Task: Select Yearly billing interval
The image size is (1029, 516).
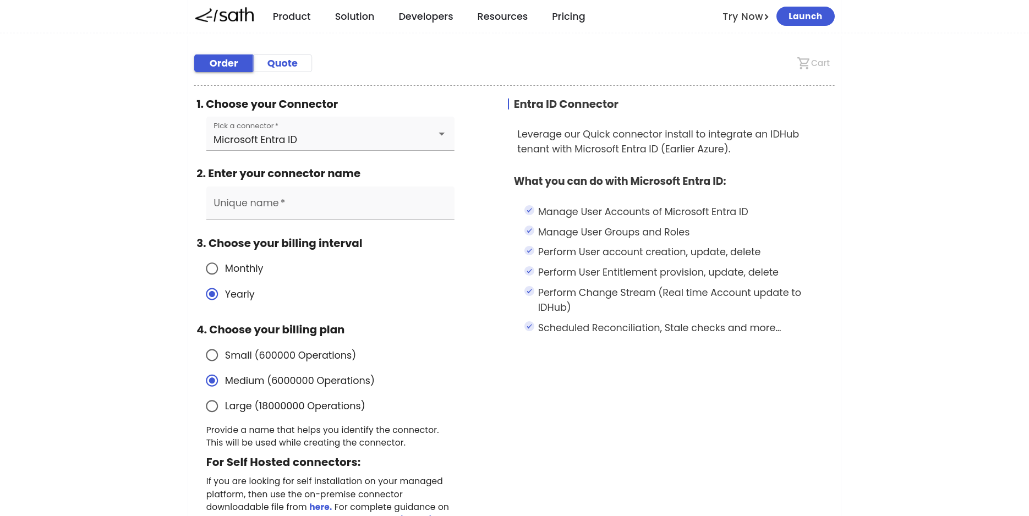Action: 212,294
